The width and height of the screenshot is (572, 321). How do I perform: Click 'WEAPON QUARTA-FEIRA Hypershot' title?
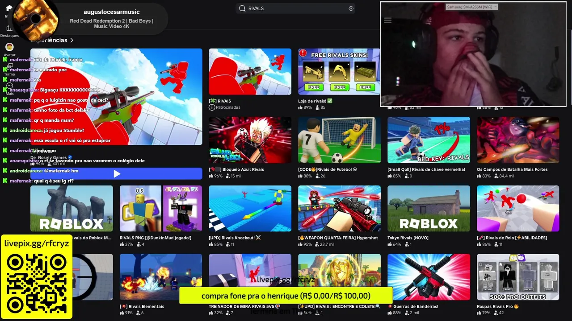pos(338,238)
